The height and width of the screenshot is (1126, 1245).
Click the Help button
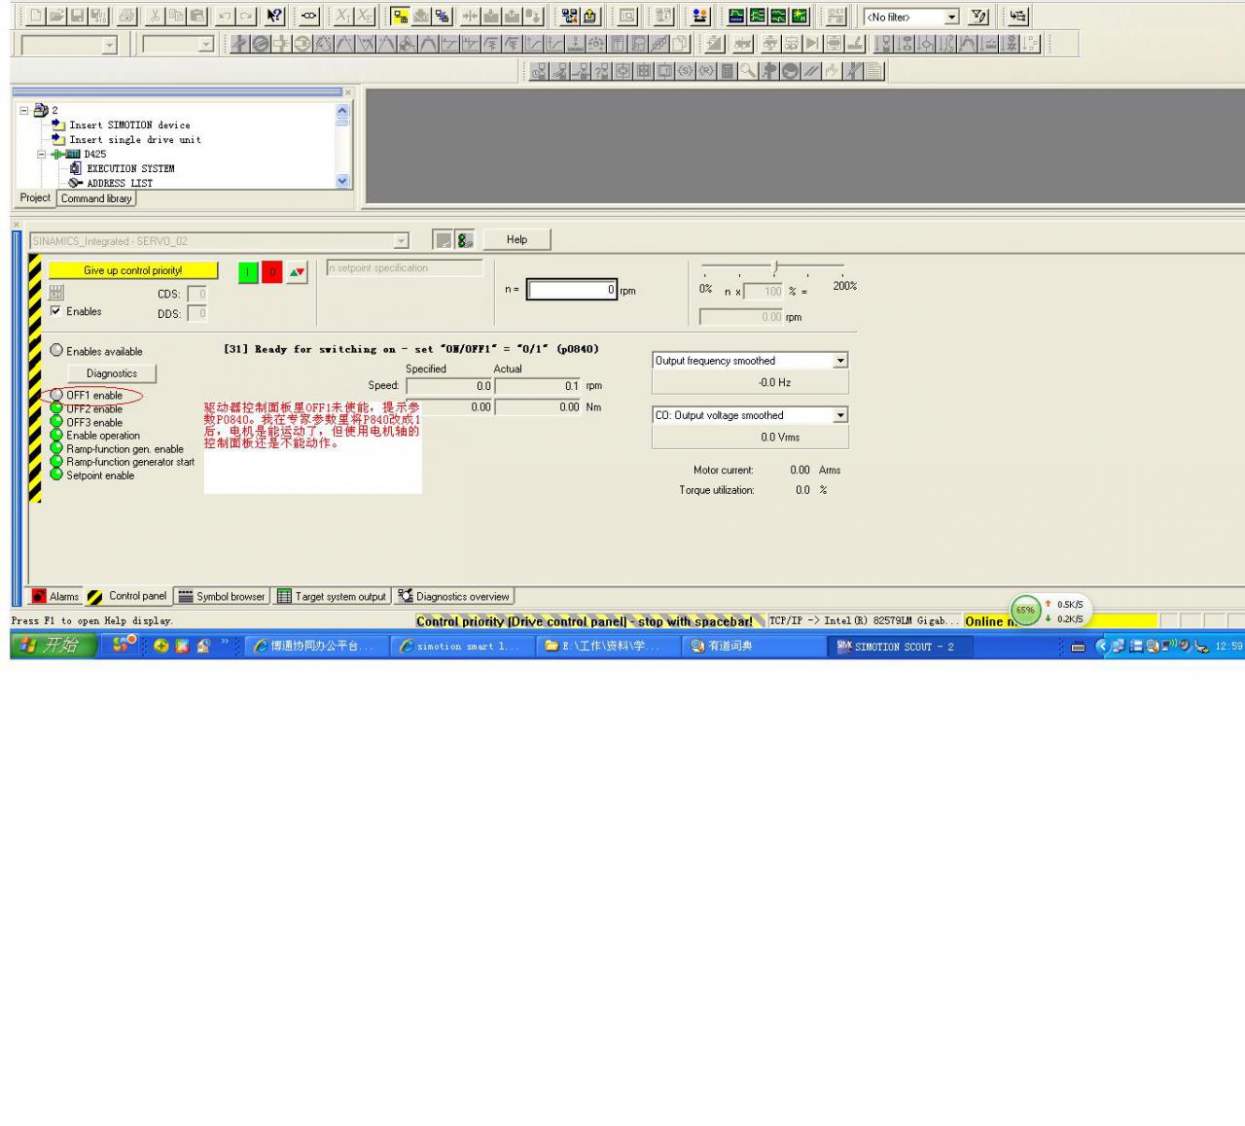[516, 239]
